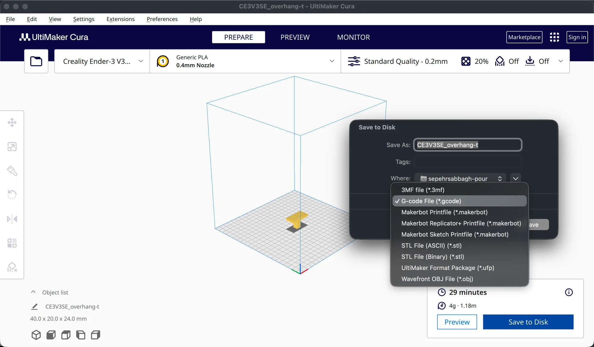Select the Per Model Settings tool

pos(12,243)
